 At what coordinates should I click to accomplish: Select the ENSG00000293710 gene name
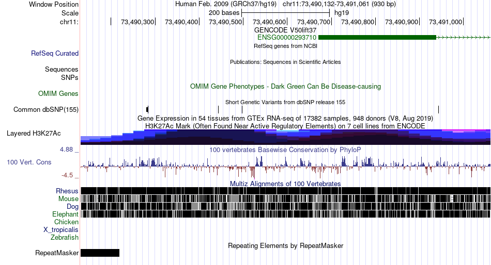coord(286,38)
